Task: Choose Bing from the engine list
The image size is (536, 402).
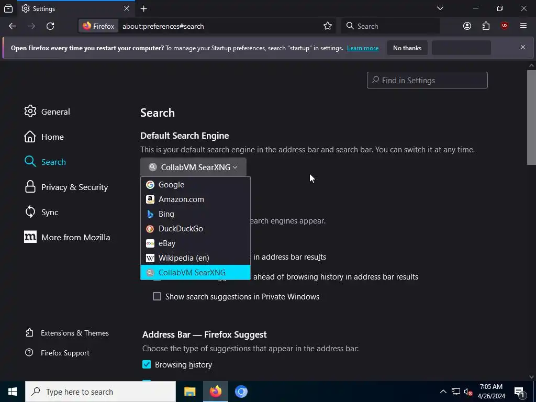Action: (196, 214)
